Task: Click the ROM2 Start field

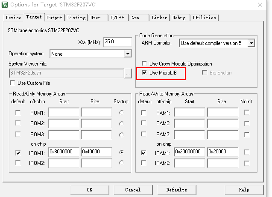Action: 64,123
